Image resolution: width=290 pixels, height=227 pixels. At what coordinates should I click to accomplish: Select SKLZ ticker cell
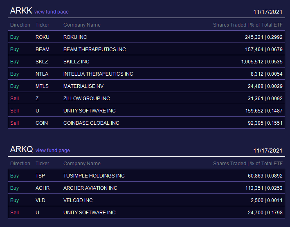pyautogui.click(x=42, y=62)
